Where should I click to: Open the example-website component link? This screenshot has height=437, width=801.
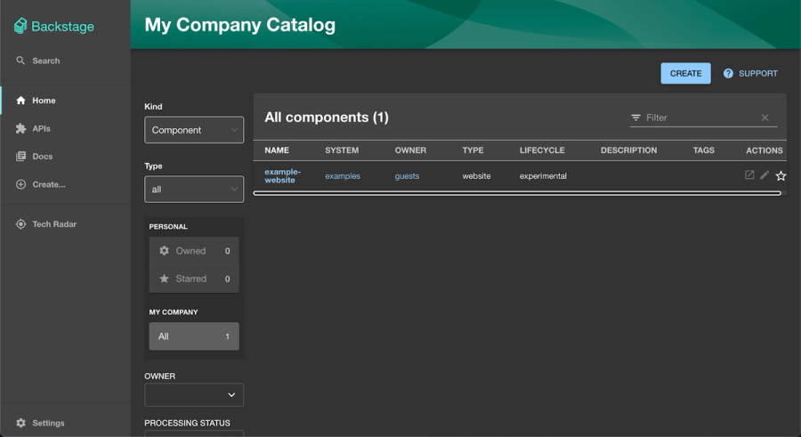(282, 175)
